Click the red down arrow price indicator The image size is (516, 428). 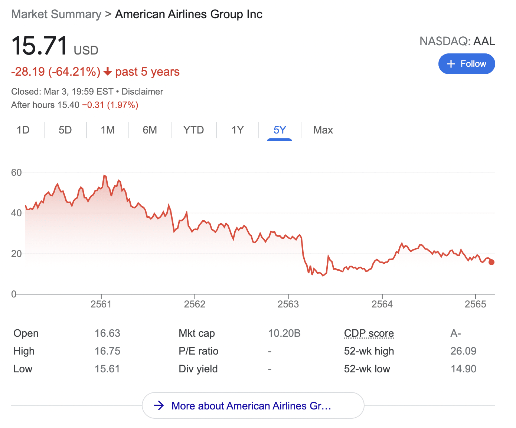108,72
